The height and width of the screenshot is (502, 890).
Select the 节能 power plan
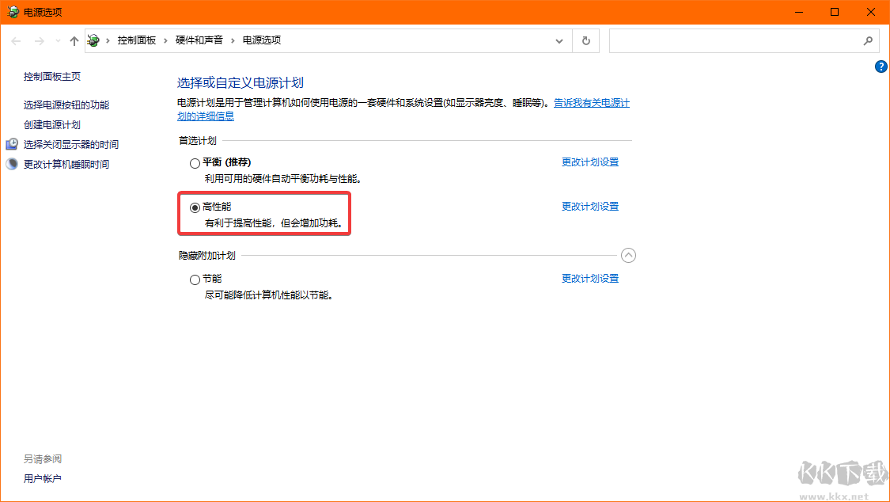[194, 279]
